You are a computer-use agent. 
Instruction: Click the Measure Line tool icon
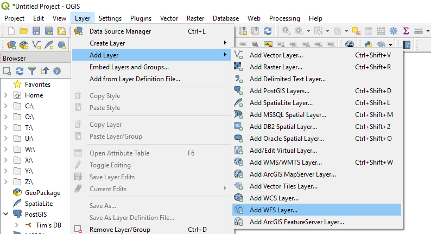tap(419, 31)
